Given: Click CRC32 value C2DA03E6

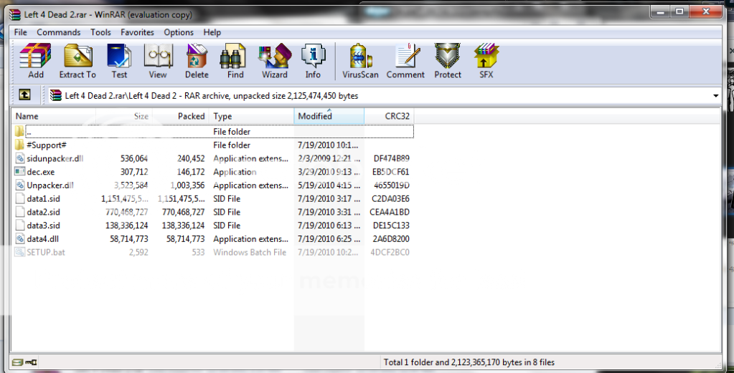Looking at the screenshot, I should pyautogui.click(x=391, y=199).
